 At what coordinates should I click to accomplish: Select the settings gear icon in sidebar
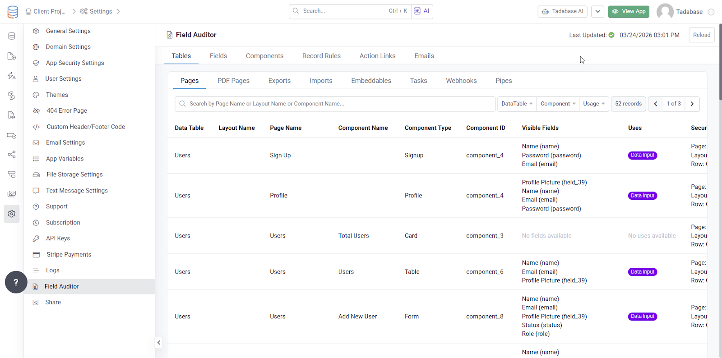[12, 214]
